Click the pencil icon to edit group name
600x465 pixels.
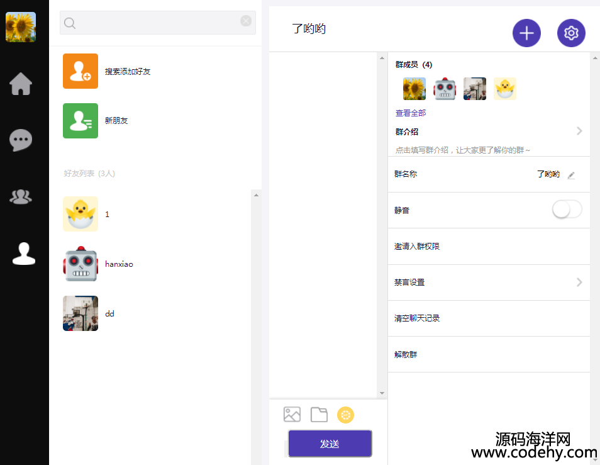(571, 176)
